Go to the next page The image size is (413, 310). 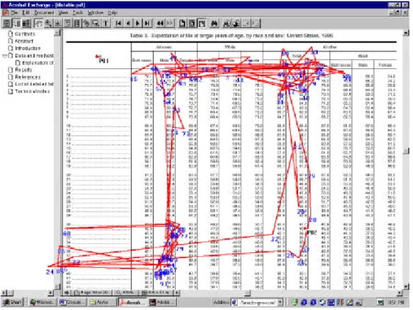[x=138, y=24]
